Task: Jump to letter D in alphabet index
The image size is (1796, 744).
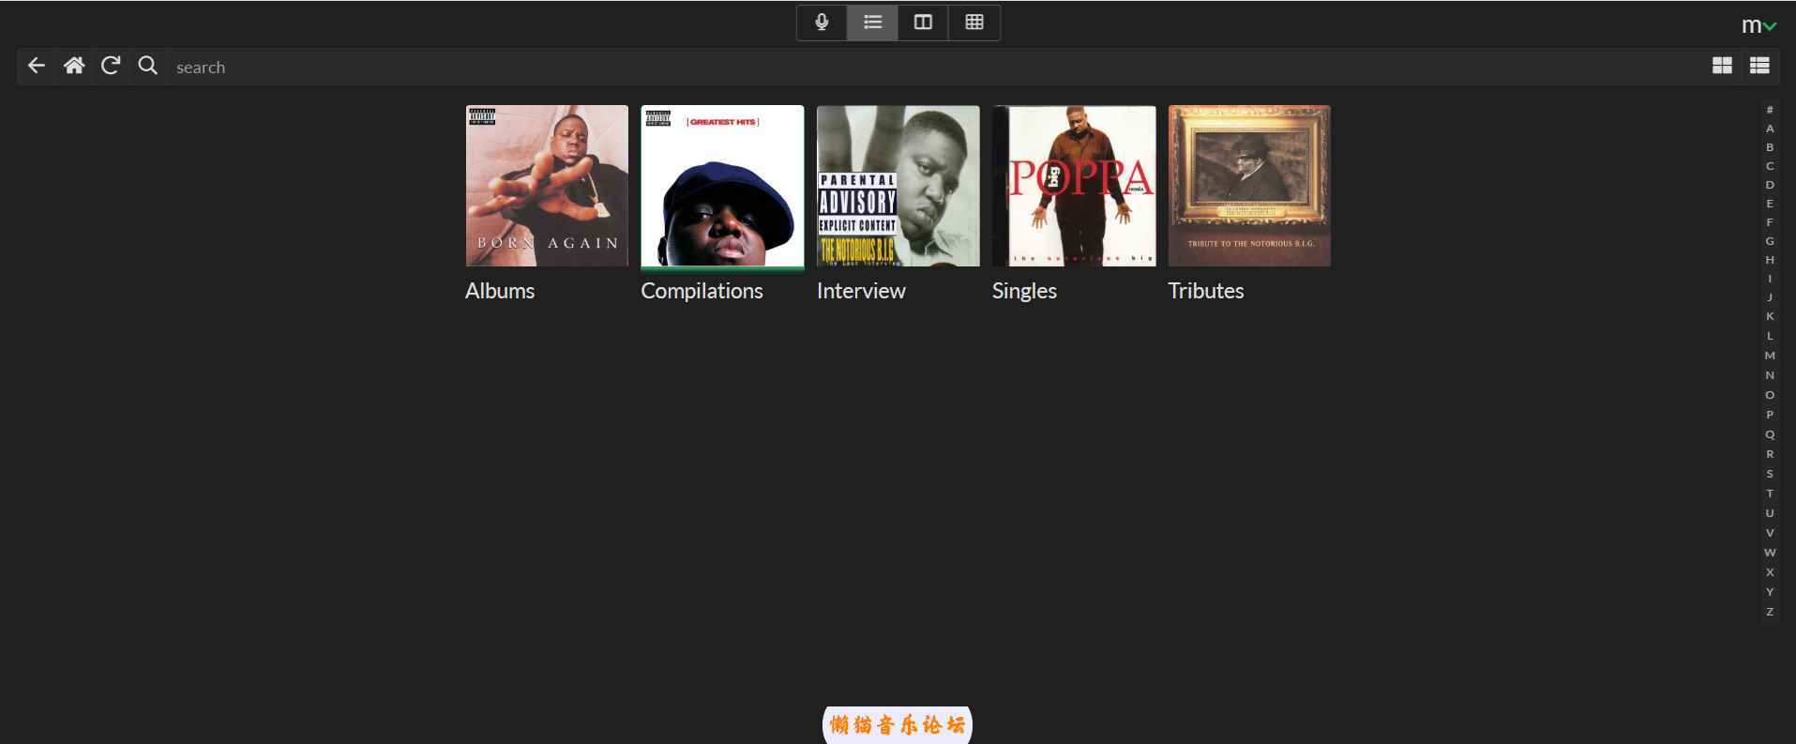Action: pos(1770,185)
